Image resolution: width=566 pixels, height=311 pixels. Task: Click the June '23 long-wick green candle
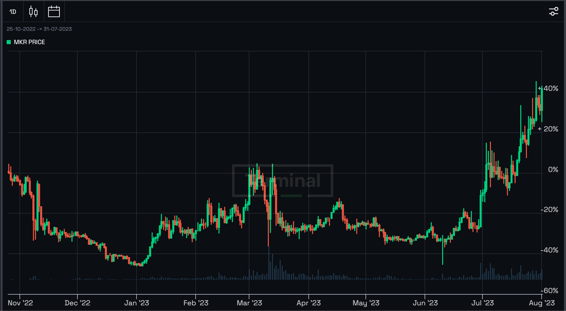coord(443,250)
